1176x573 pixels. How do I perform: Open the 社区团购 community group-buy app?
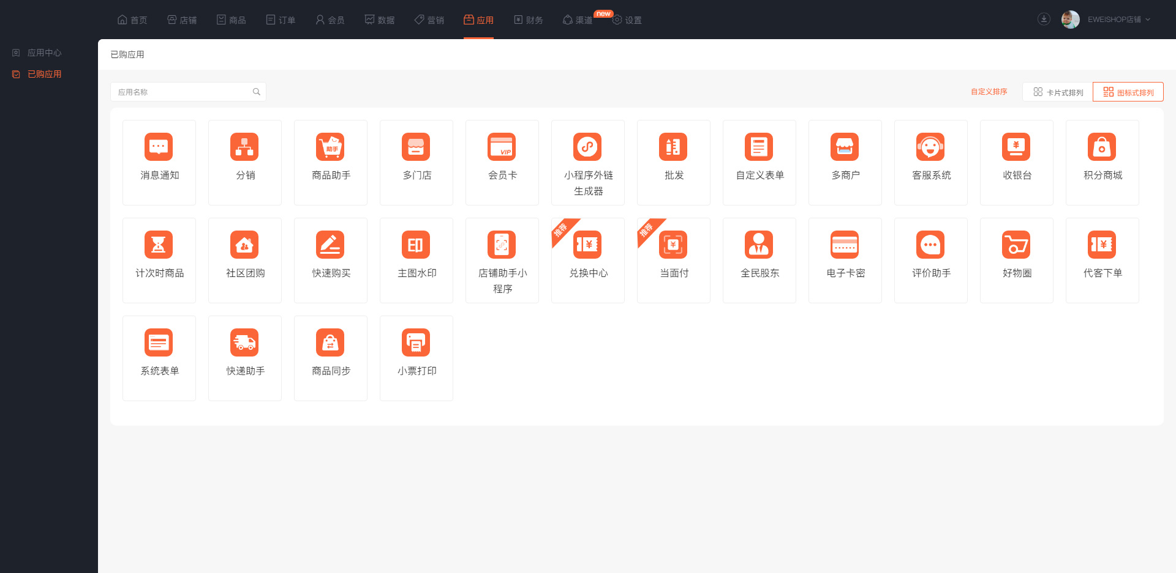[244, 245]
